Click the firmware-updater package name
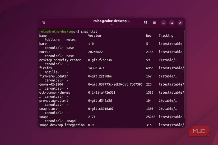Viewport: 218px width, 145px height. pyautogui.click(x=54, y=76)
